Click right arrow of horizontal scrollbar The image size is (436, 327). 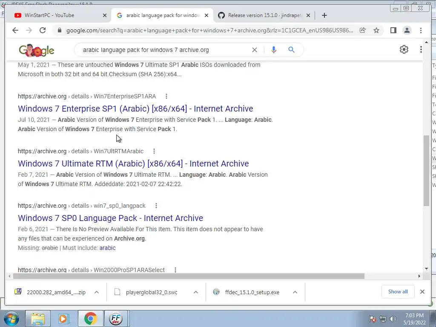pyautogui.click(x=419, y=276)
